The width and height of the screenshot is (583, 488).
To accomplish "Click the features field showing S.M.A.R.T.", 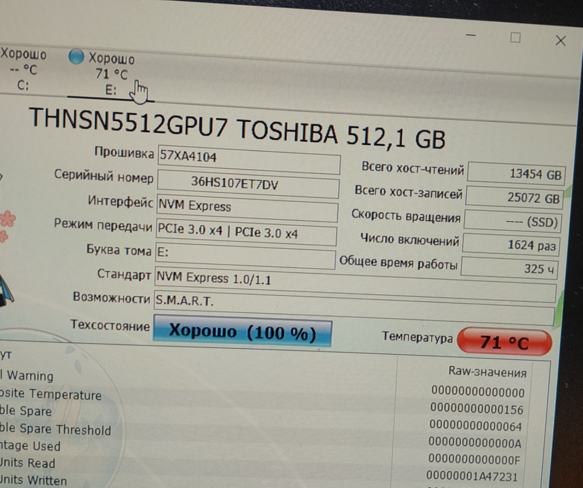I will pos(354,307).
